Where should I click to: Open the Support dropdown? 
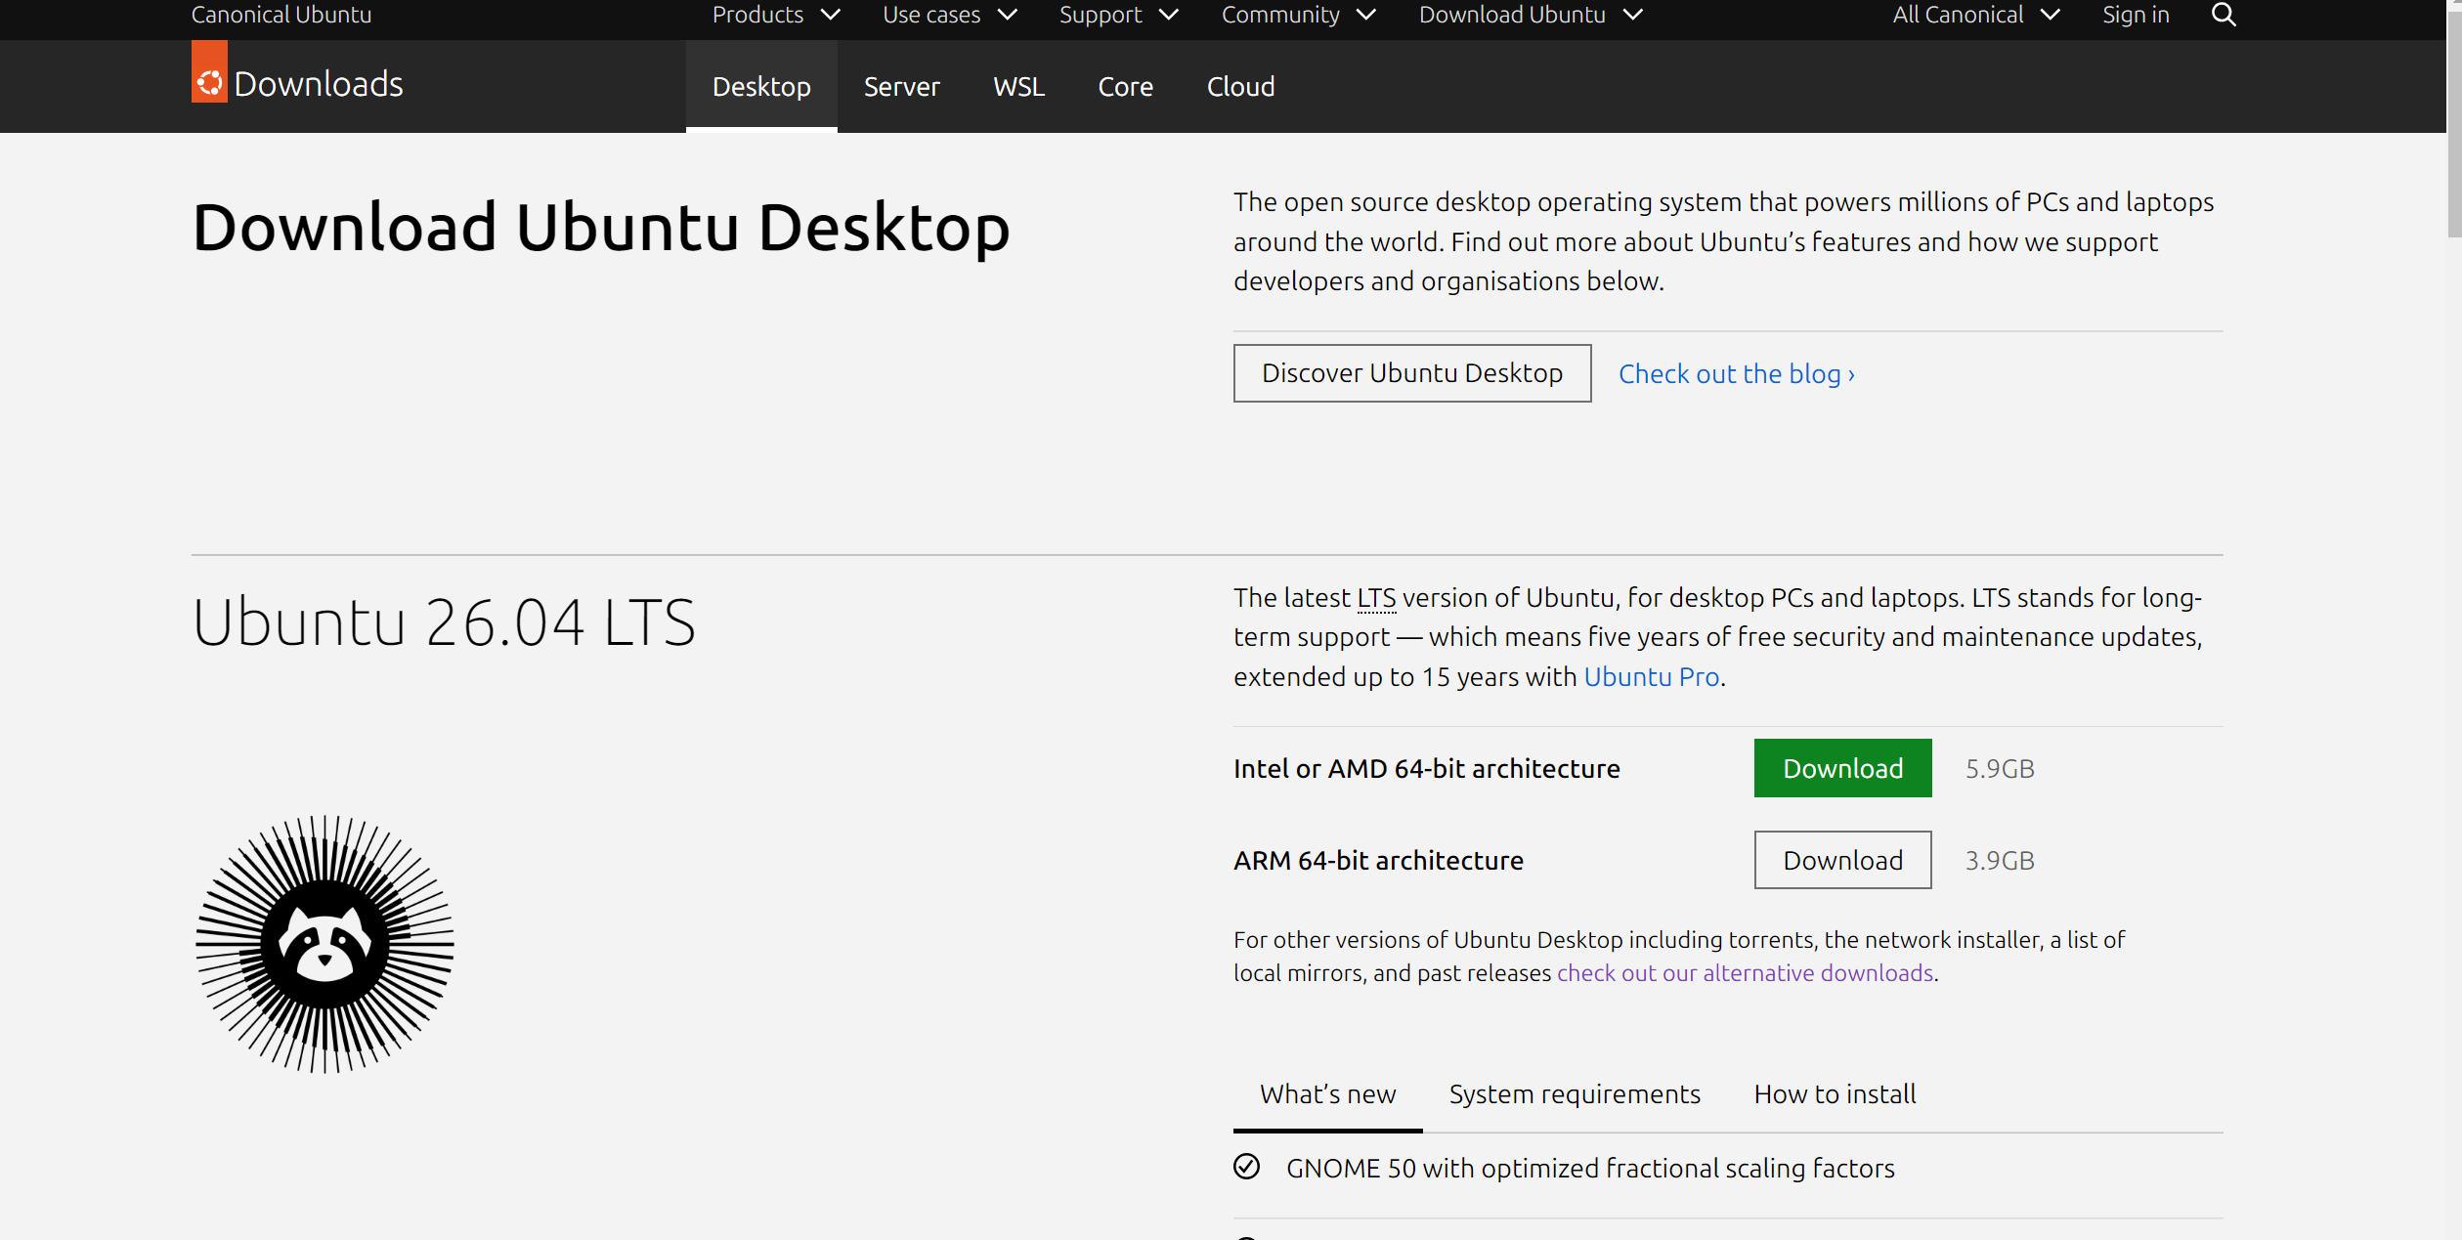coord(1119,15)
